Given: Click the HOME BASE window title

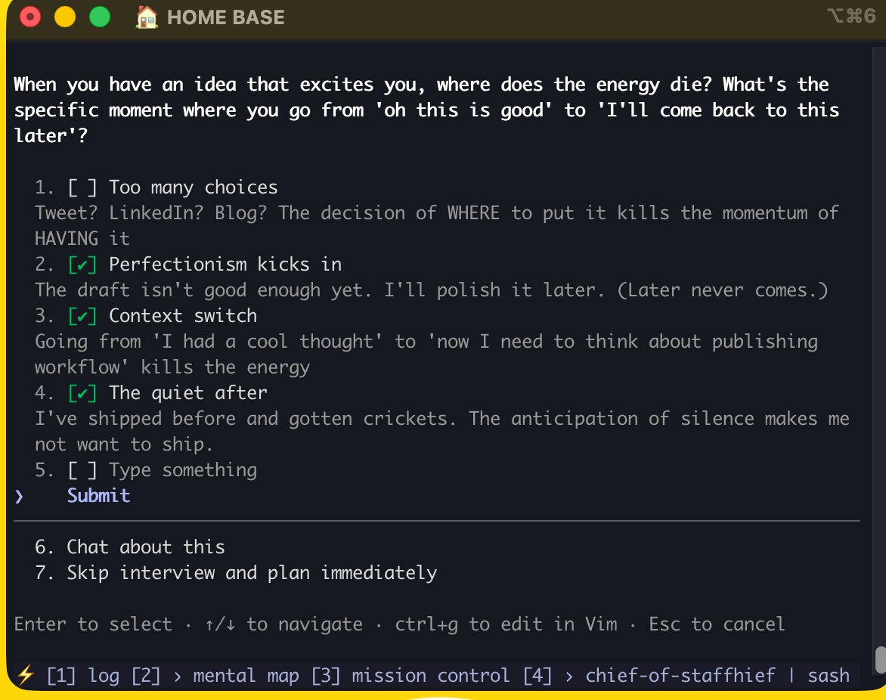Looking at the screenshot, I should [226, 17].
